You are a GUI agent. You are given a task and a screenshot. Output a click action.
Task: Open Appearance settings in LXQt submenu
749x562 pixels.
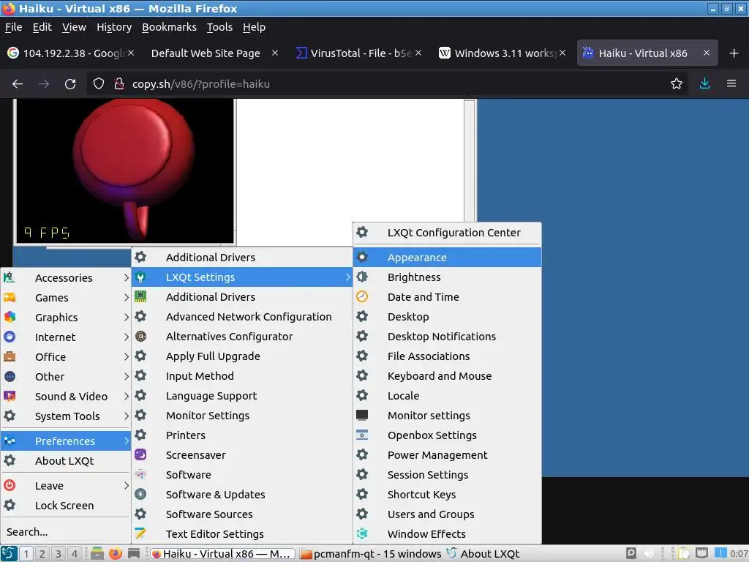pos(447,257)
